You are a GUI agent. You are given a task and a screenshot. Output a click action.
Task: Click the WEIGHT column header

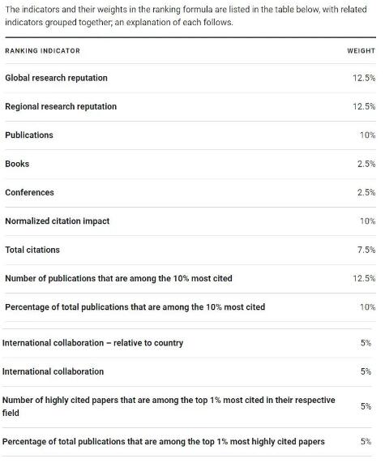361,51
